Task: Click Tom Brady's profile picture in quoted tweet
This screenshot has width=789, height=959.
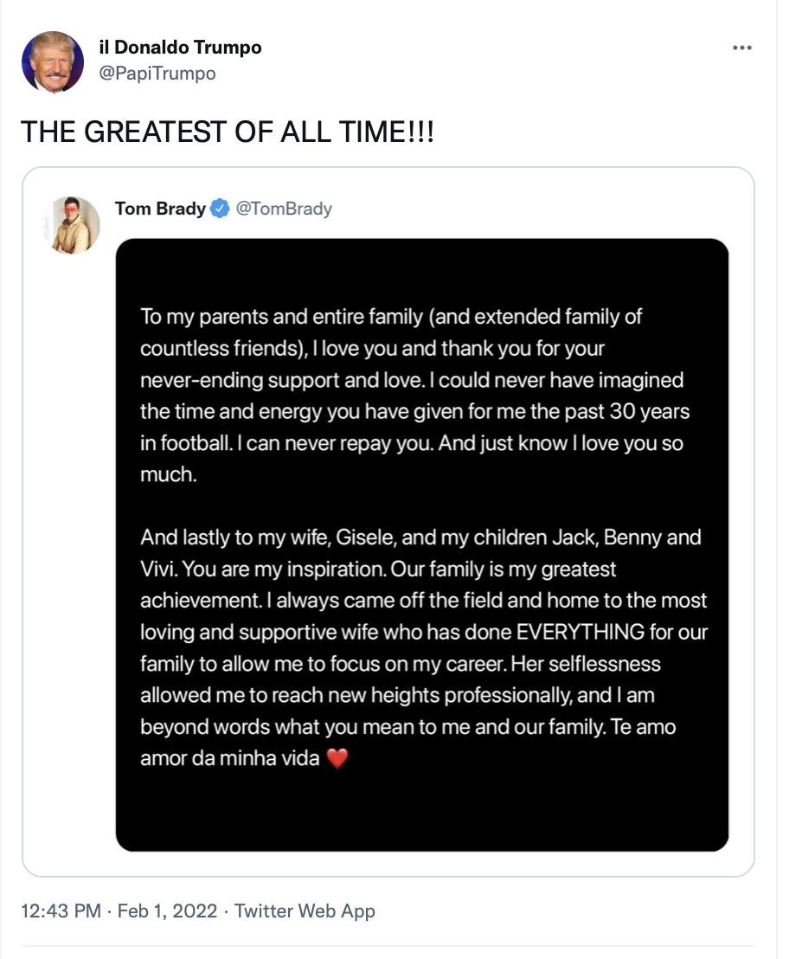Action: coord(72,225)
